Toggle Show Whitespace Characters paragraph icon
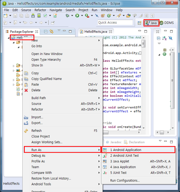This screenshot has width=180, height=192. (152, 16)
